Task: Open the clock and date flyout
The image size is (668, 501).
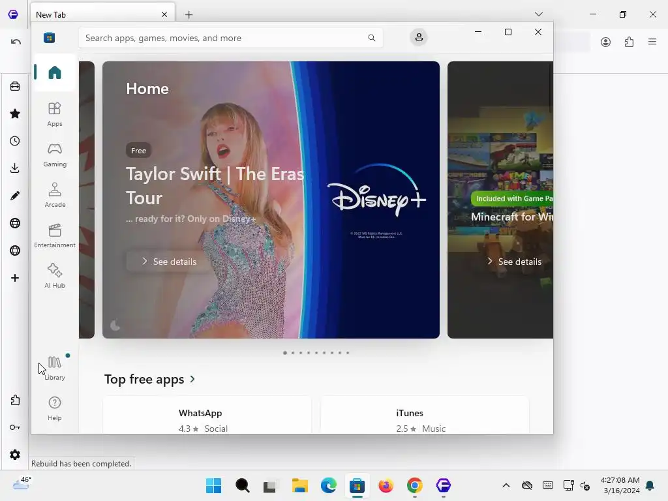Action: [x=620, y=485]
